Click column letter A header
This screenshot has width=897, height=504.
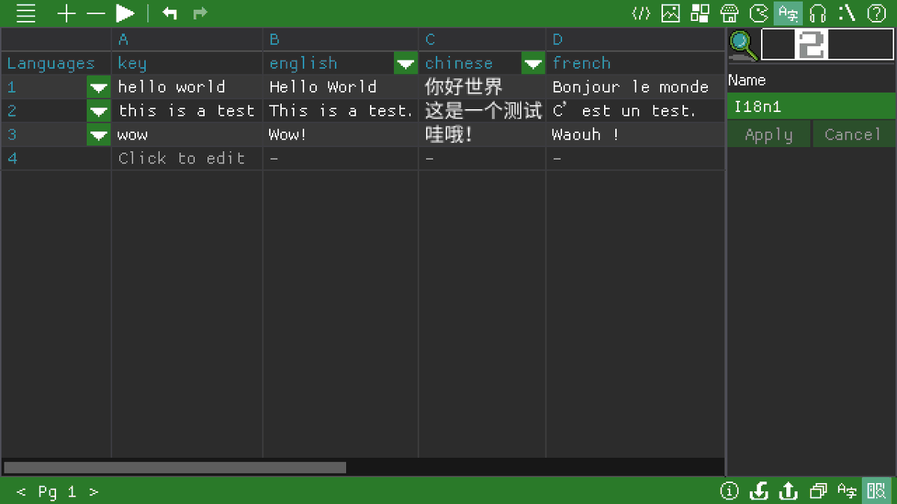tap(187, 40)
